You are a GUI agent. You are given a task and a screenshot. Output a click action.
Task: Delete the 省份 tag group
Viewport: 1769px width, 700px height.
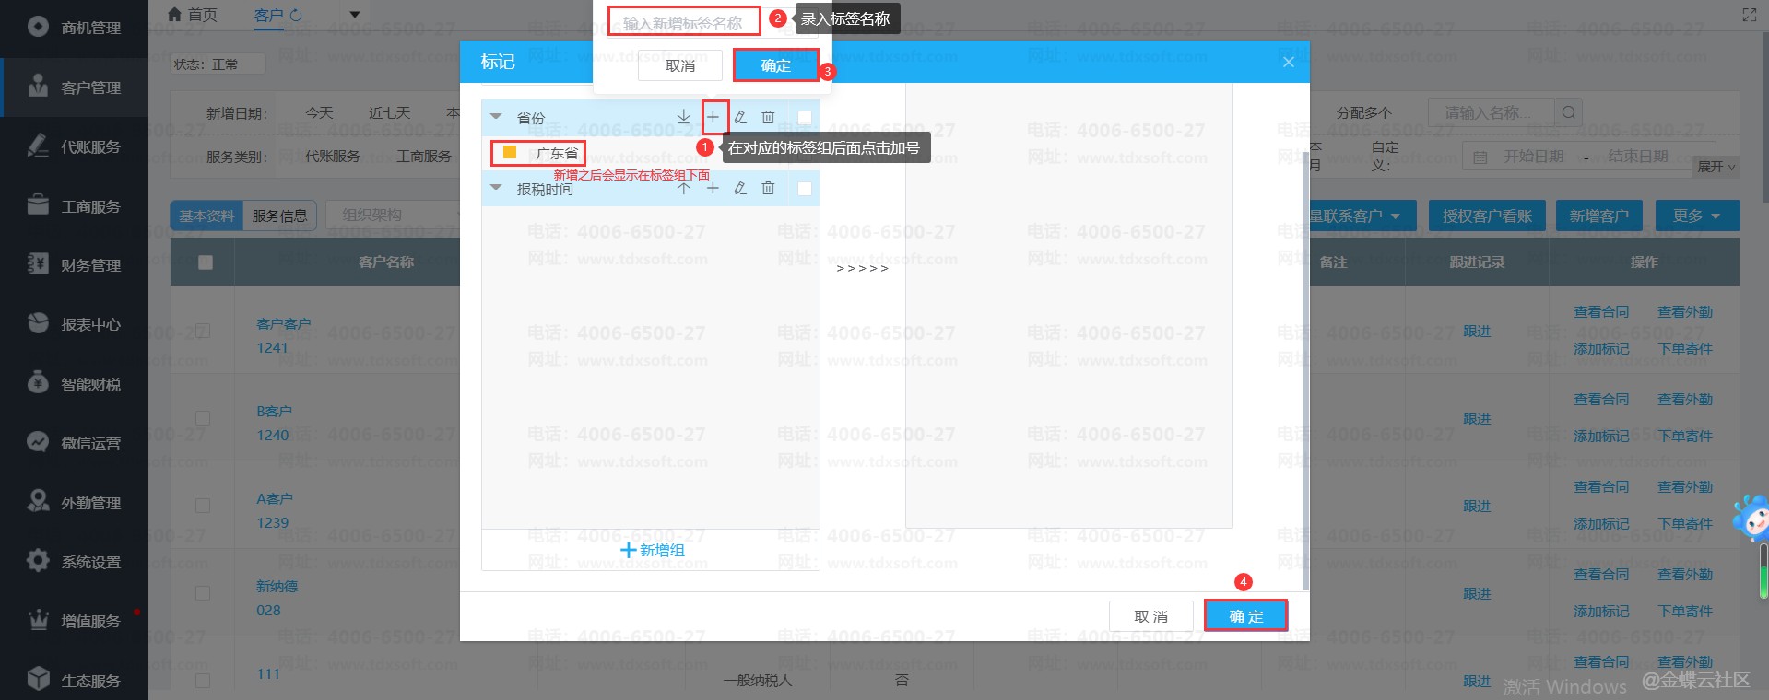(768, 117)
